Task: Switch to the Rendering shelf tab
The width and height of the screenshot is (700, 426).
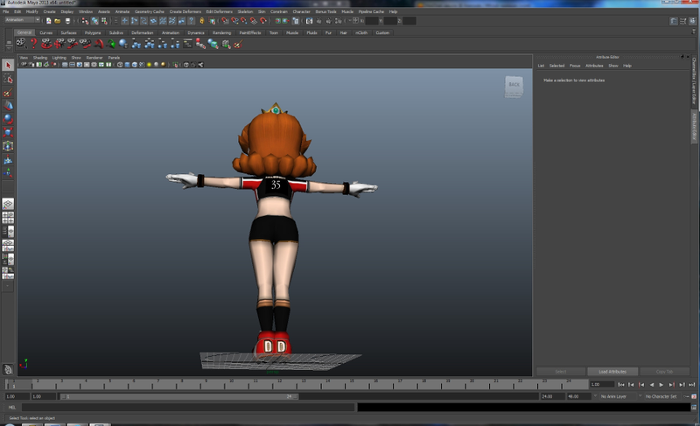Action: click(x=221, y=32)
